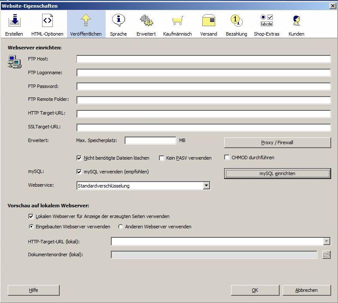
Task: Enable 'CHMOD durchführen' checkbox
Action: coord(227,158)
